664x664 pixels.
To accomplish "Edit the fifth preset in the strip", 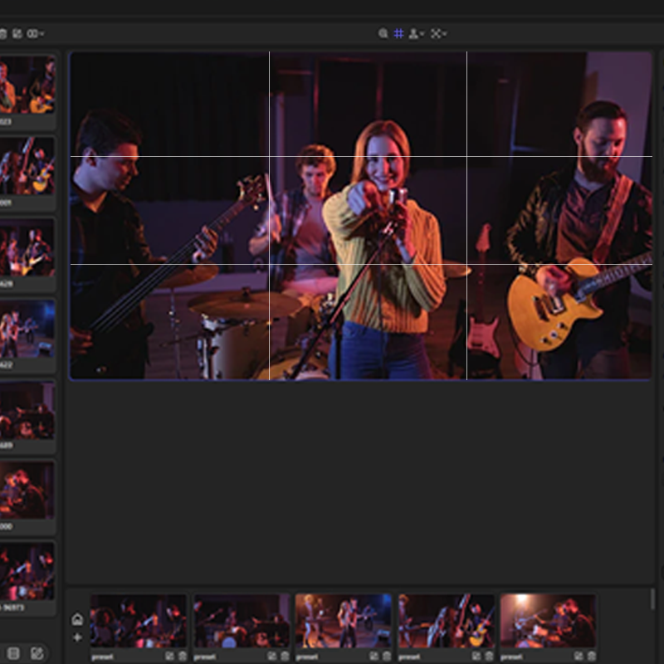I will point(579,656).
